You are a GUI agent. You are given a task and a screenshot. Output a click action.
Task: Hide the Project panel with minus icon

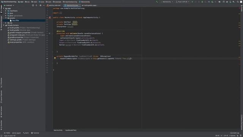tap(44, 5)
